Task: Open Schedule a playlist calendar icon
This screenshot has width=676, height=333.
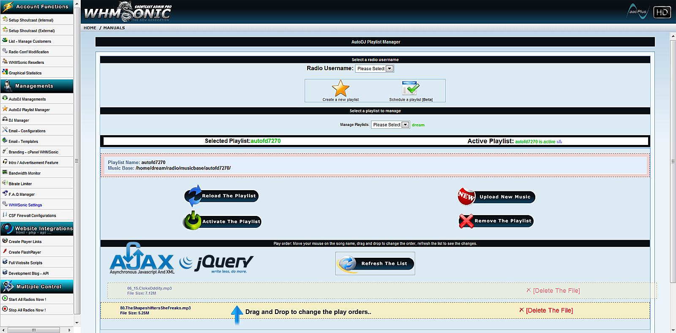Action: [x=410, y=88]
